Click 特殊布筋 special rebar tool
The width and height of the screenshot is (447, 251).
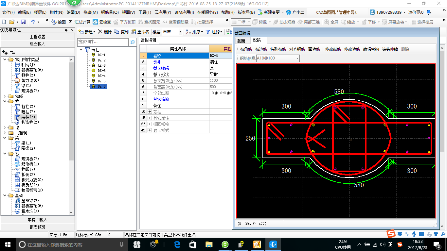(x=278, y=49)
